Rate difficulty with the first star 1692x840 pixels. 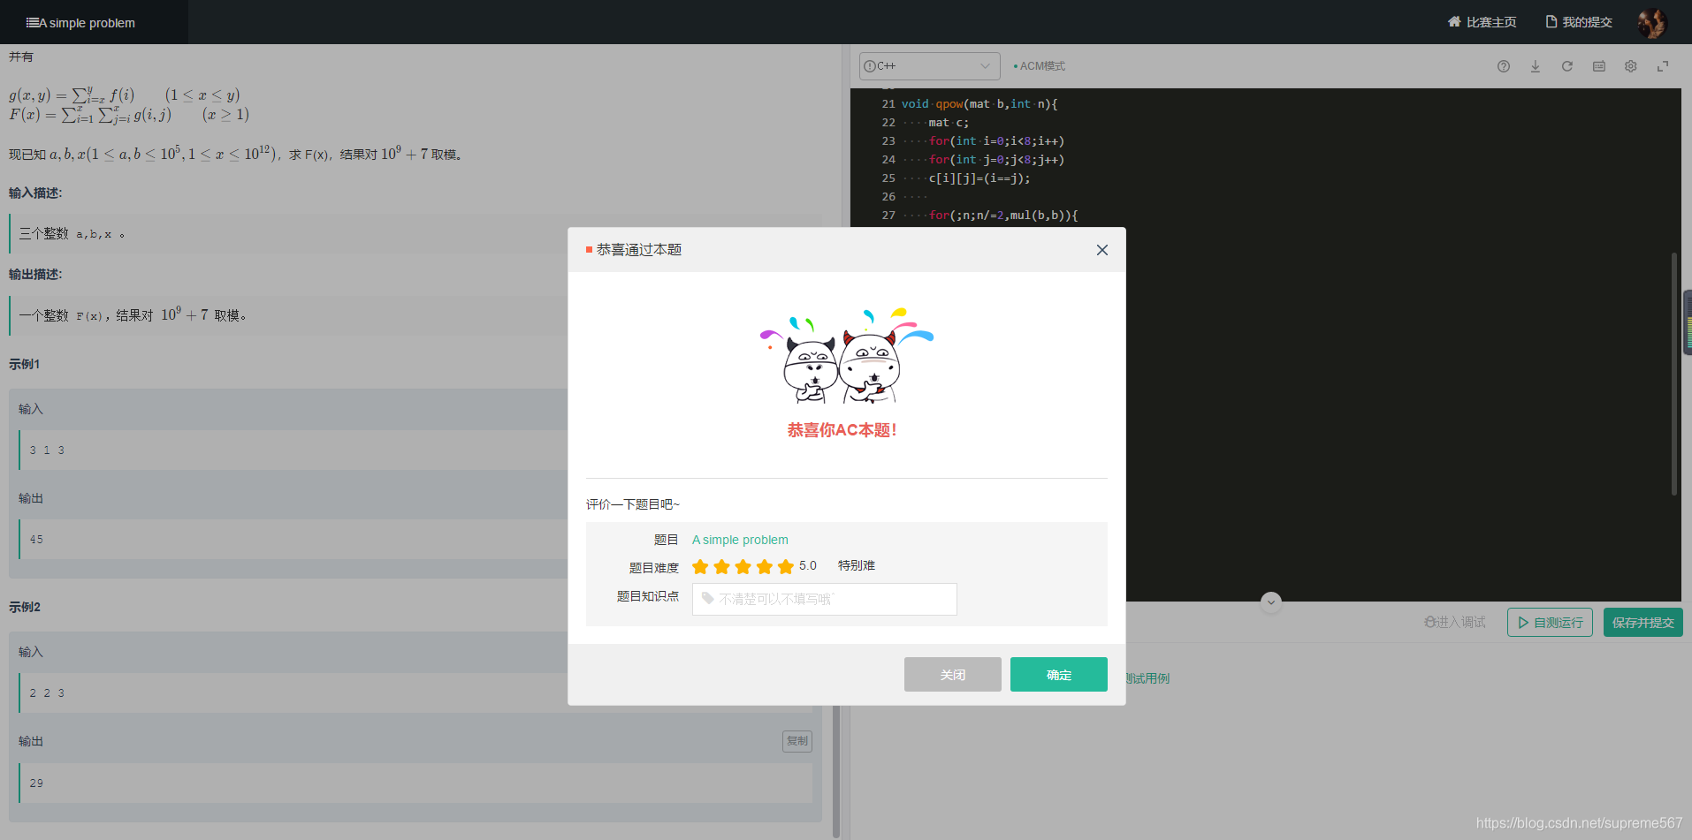700,566
